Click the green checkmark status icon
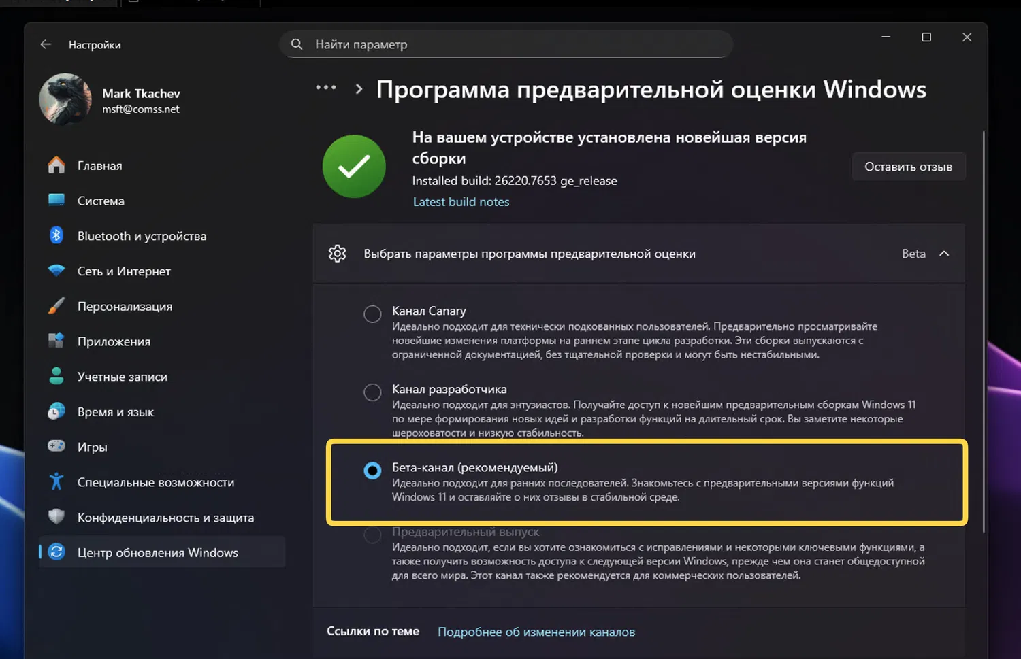This screenshot has width=1021, height=659. [354, 167]
